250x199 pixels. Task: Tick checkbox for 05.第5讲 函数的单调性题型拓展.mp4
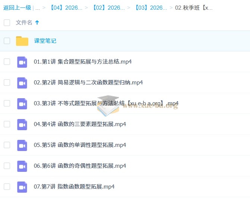coord(7,145)
